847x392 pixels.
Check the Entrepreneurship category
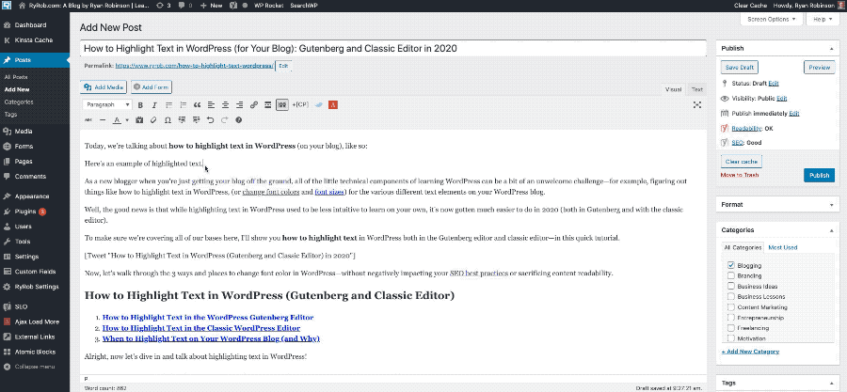[x=731, y=318]
